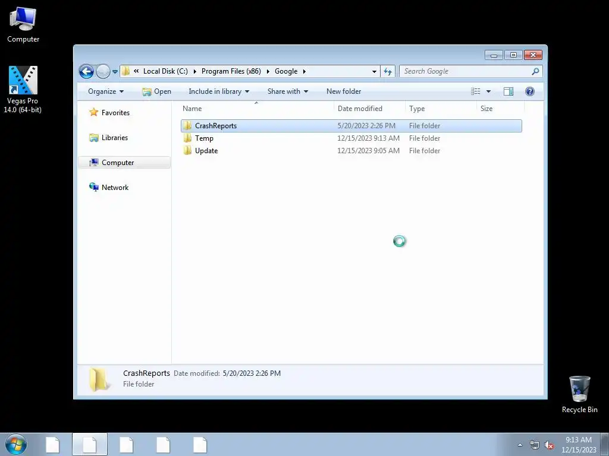Expand arrow after Program Files (x86)
Viewport: 609px width, 456px height.
(268, 71)
